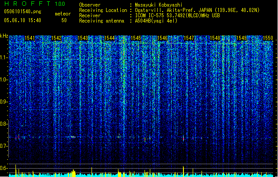Viewport: 278px width, 177px height.
Task: Select the observer name Masayuki Kobayashi
Action: [x=159, y=5]
